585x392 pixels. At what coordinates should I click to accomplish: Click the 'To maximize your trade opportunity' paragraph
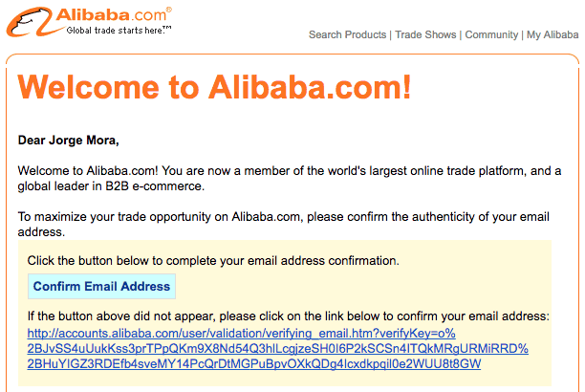289,216
